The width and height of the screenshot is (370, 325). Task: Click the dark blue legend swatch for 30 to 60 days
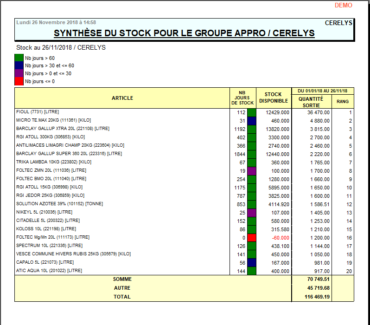tap(19, 65)
